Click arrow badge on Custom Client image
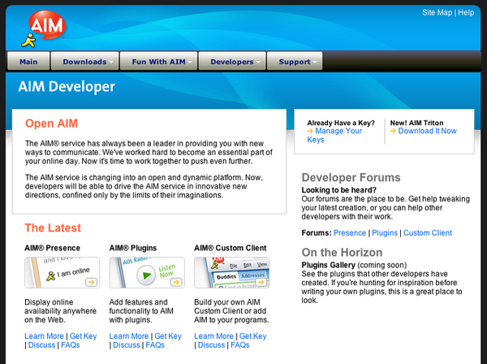The height and width of the screenshot is (364, 487). 261,282
